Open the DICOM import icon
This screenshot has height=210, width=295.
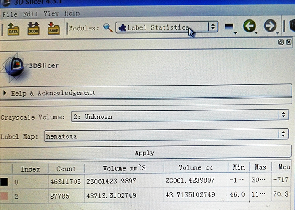33,28
